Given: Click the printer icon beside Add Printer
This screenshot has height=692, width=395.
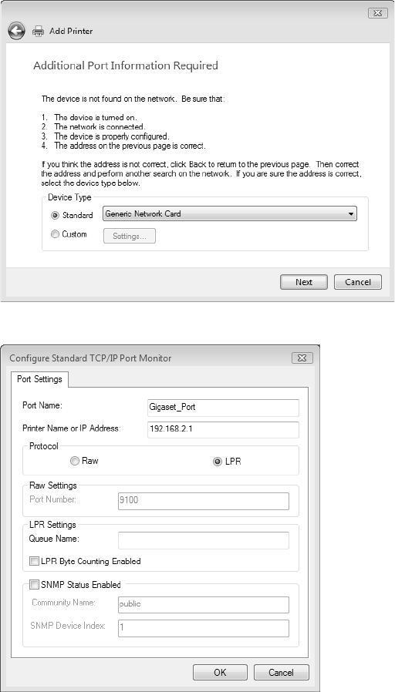Looking at the screenshot, I should click(x=39, y=31).
